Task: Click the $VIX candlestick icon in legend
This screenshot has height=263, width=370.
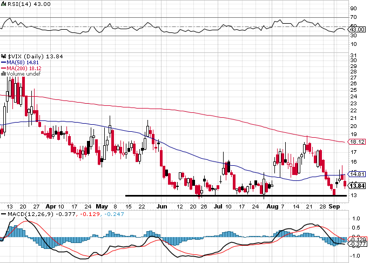Action: coord(4,56)
